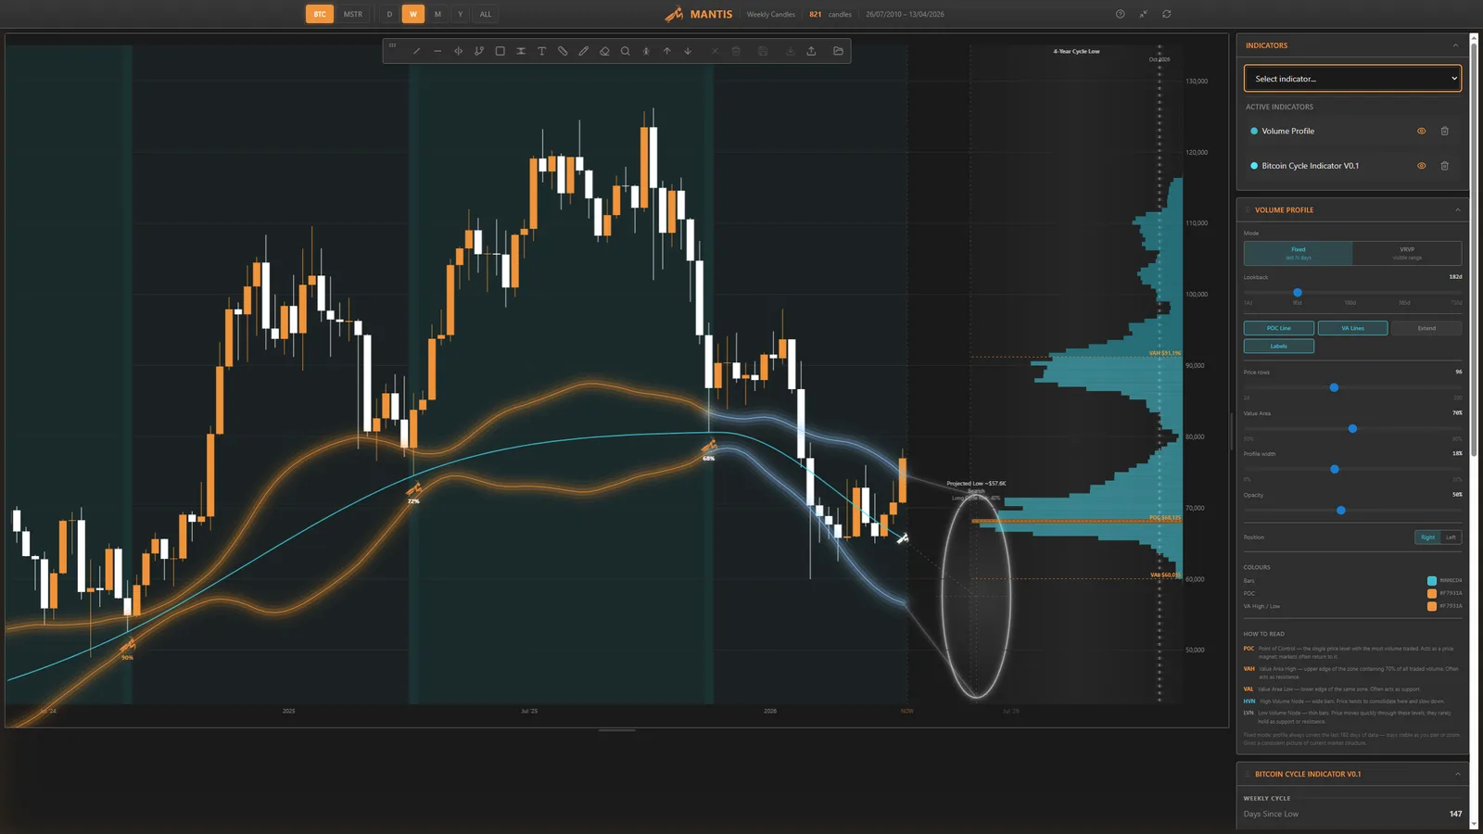This screenshot has height=834, width=1483.
Task: Click the help question-mark icon
Action: click(x=1120, y=14)
